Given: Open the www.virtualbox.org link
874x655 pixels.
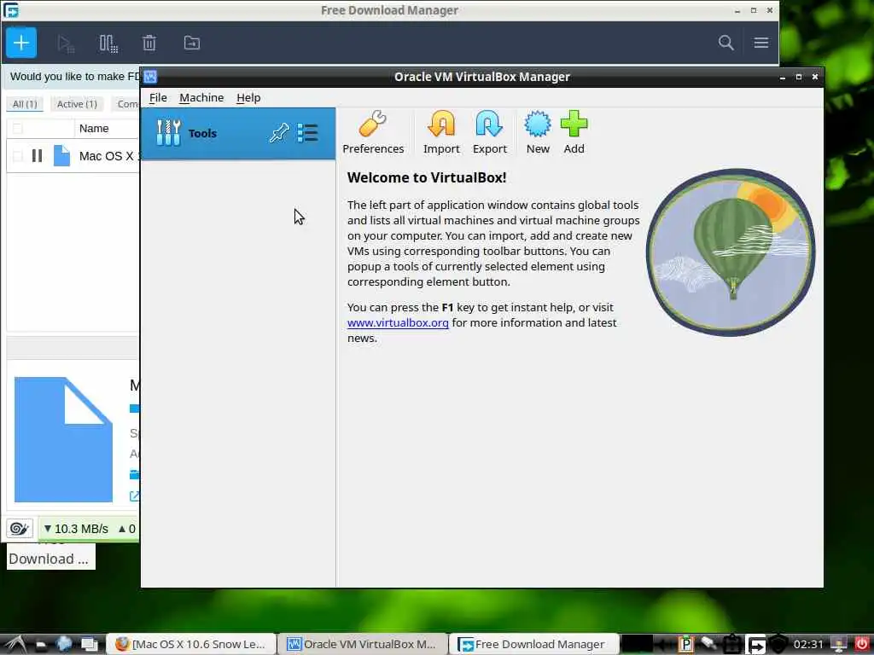Looking at the screenshot, I should (x=398, y=323).
